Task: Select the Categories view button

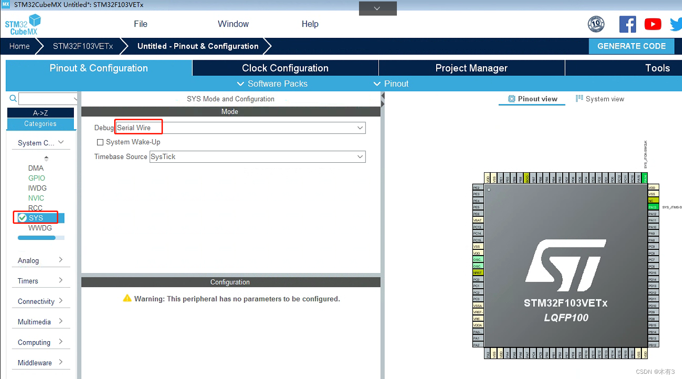Action: [40, 124]
